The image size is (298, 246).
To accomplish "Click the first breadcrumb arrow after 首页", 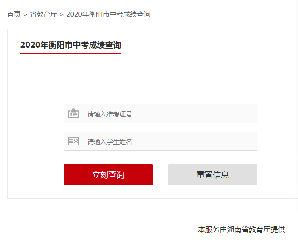I will click(x=25, y=14).
